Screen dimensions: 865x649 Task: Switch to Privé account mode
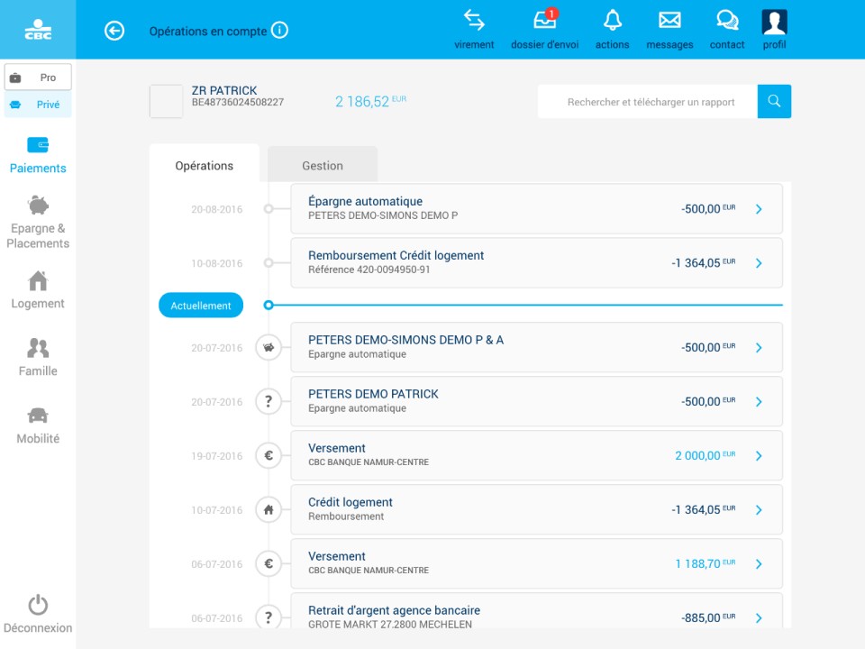point(38,105)
